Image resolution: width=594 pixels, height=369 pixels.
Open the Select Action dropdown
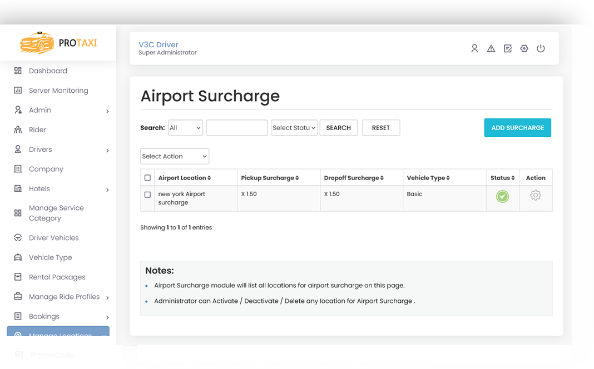tap(175, 156)
